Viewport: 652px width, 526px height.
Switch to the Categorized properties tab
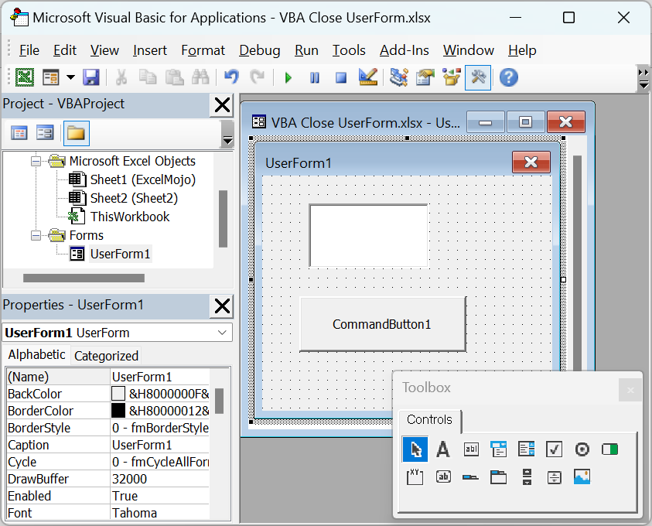pyautogui.click(x=106, y=356)
